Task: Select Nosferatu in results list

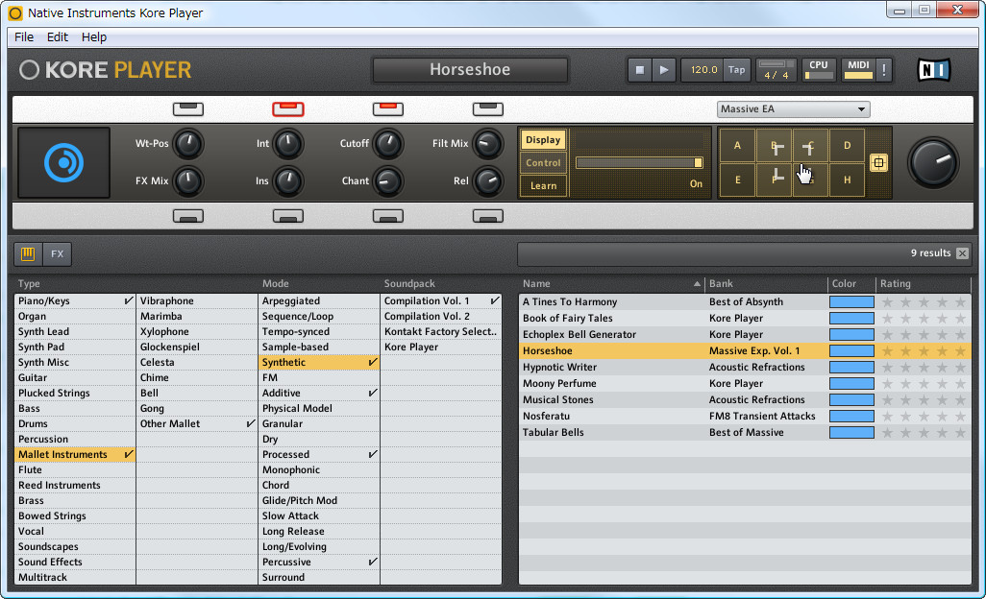Action: pyautogui.click(x=745, y=417)
